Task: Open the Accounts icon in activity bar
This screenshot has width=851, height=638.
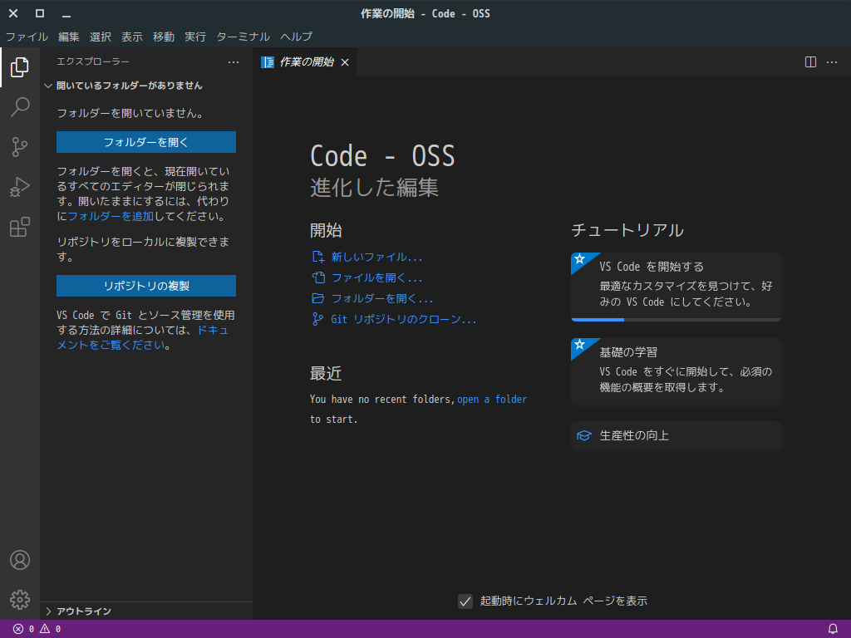Action: pyautogui.click(x=20, y=560)
